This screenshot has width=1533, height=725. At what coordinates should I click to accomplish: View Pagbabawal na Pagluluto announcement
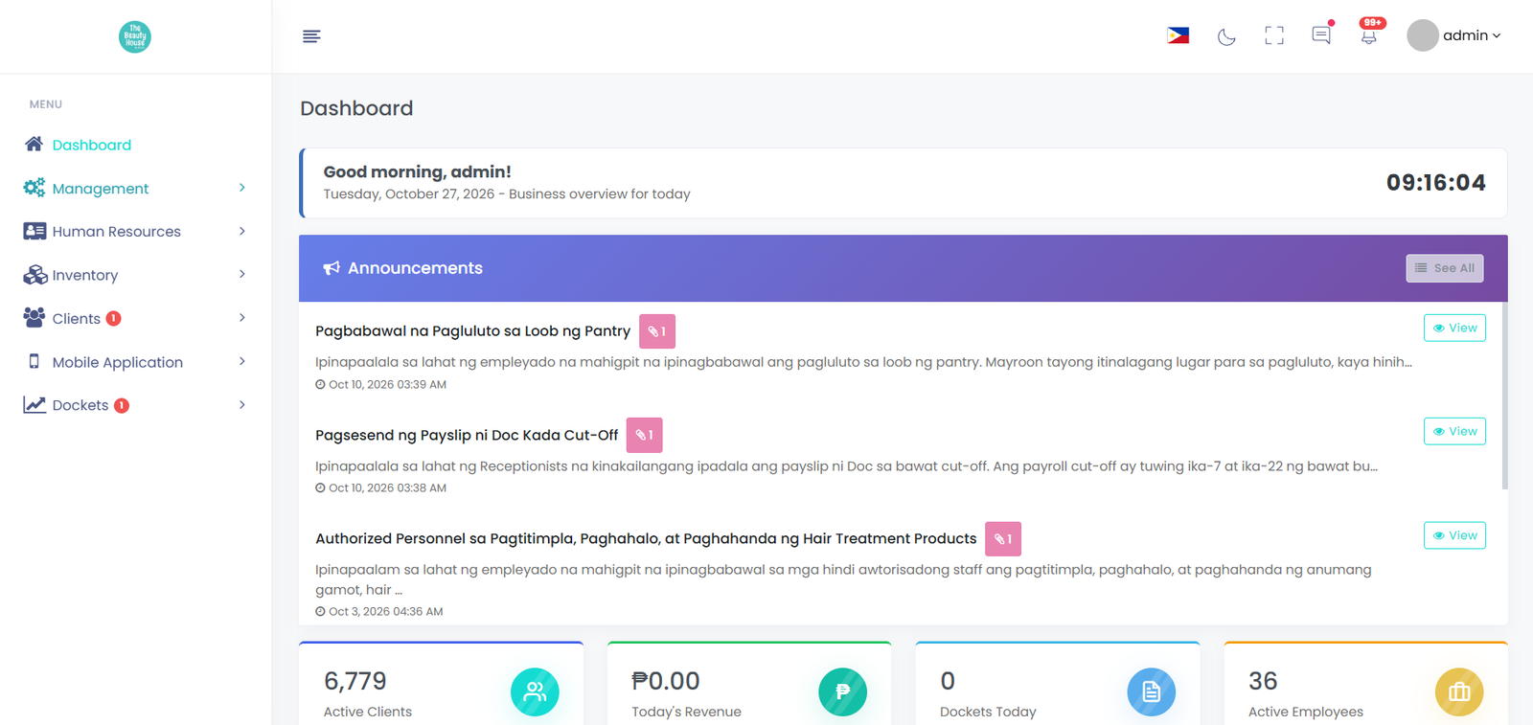(x=1454, y=328)
